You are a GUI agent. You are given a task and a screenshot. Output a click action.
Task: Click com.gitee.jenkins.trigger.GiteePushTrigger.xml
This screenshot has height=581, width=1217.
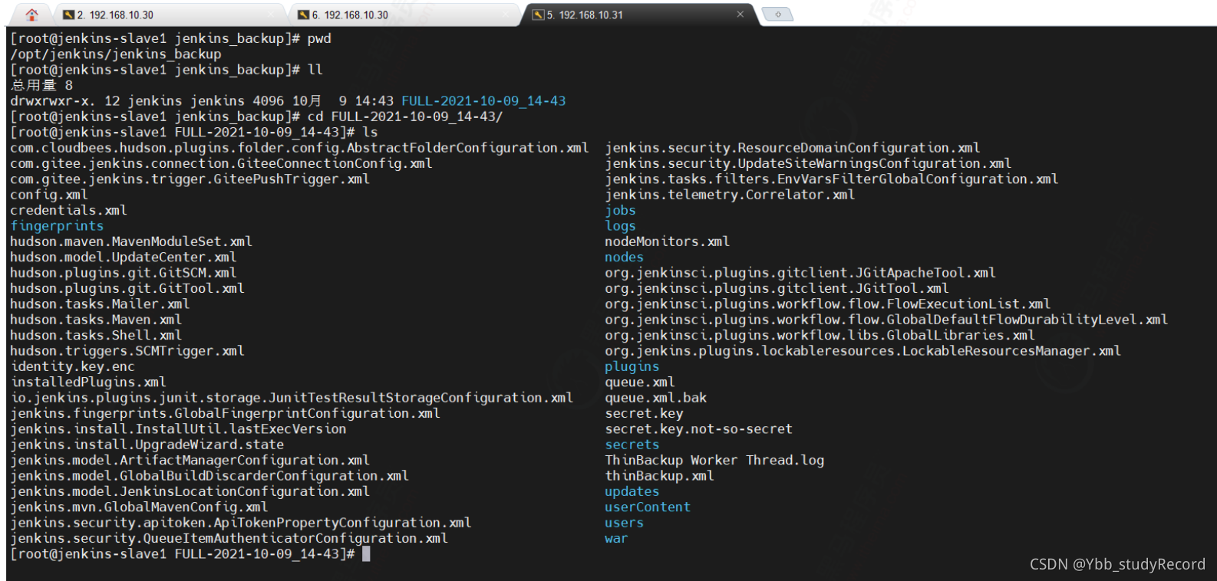point(190,179)
